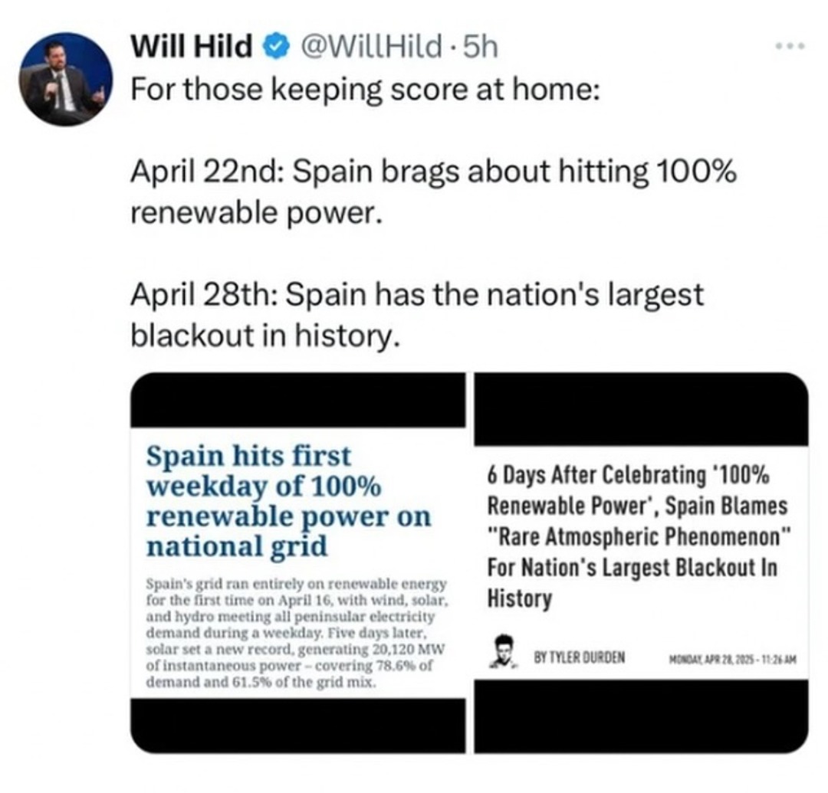Click the word 'History' in the right headline
Viewport: 828px width, 793px height.
tap(519, 598)
